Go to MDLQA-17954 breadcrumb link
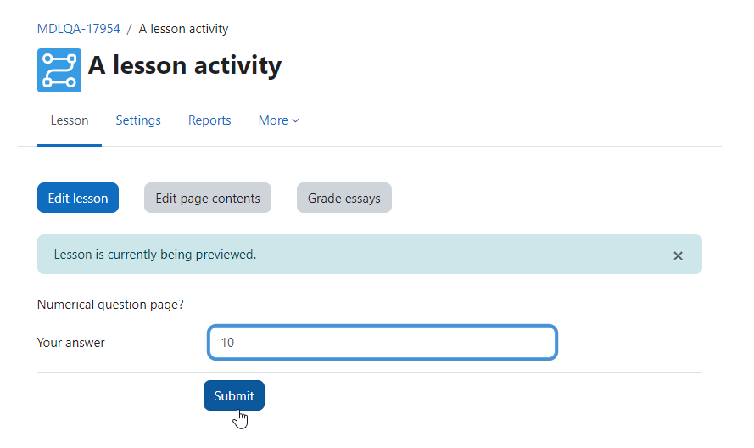754x448 pixels. pos(78,29)
